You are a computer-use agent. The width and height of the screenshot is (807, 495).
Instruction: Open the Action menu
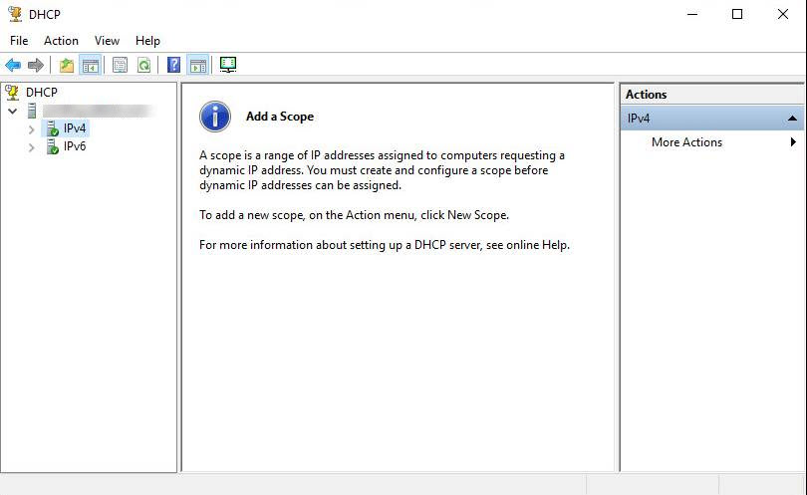coord(61,41)
